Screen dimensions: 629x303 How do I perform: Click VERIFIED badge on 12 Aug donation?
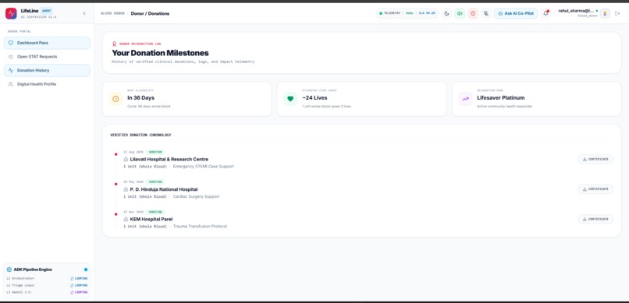point(155,152)
